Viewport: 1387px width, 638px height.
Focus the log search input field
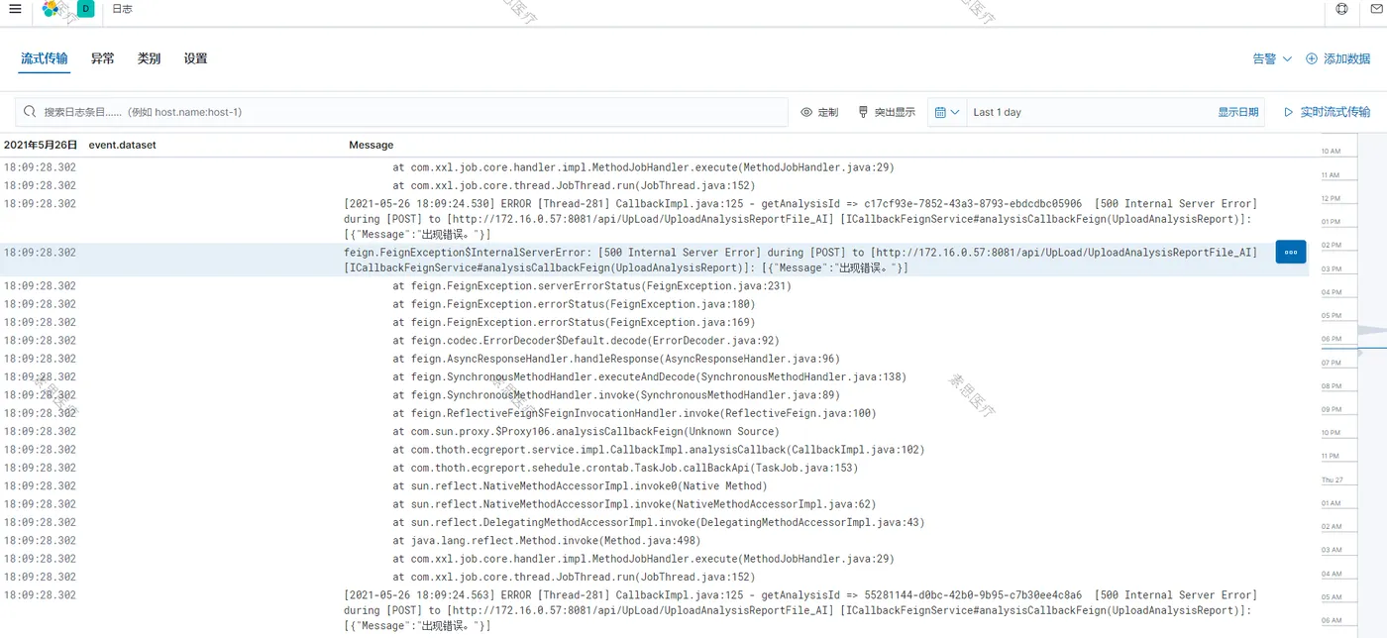401,112
